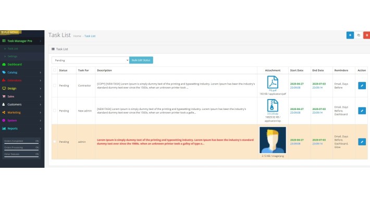Open Task List submenu item
This screenshot has width=370, height=198.
tap(13, 48)
